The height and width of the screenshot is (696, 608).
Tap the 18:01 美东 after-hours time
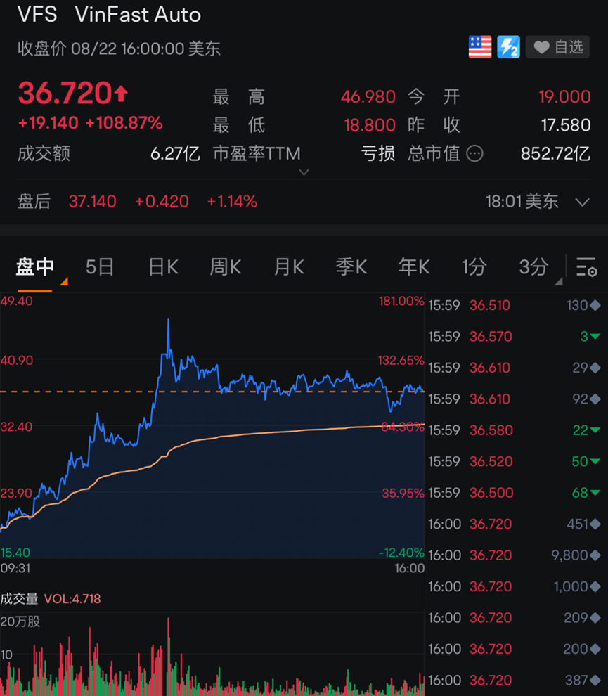click(522, 202)
